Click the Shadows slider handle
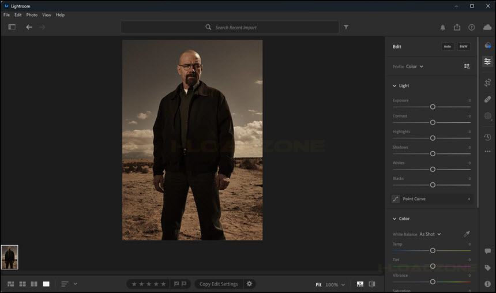496x293 pixels. pos(433,154)
